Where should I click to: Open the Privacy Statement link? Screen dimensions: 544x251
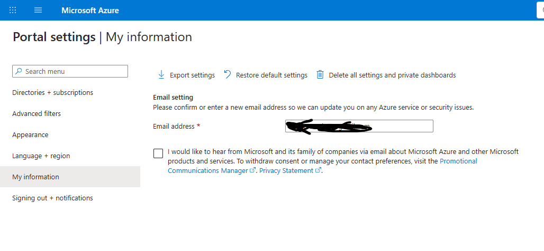click(x=286, y=171)
